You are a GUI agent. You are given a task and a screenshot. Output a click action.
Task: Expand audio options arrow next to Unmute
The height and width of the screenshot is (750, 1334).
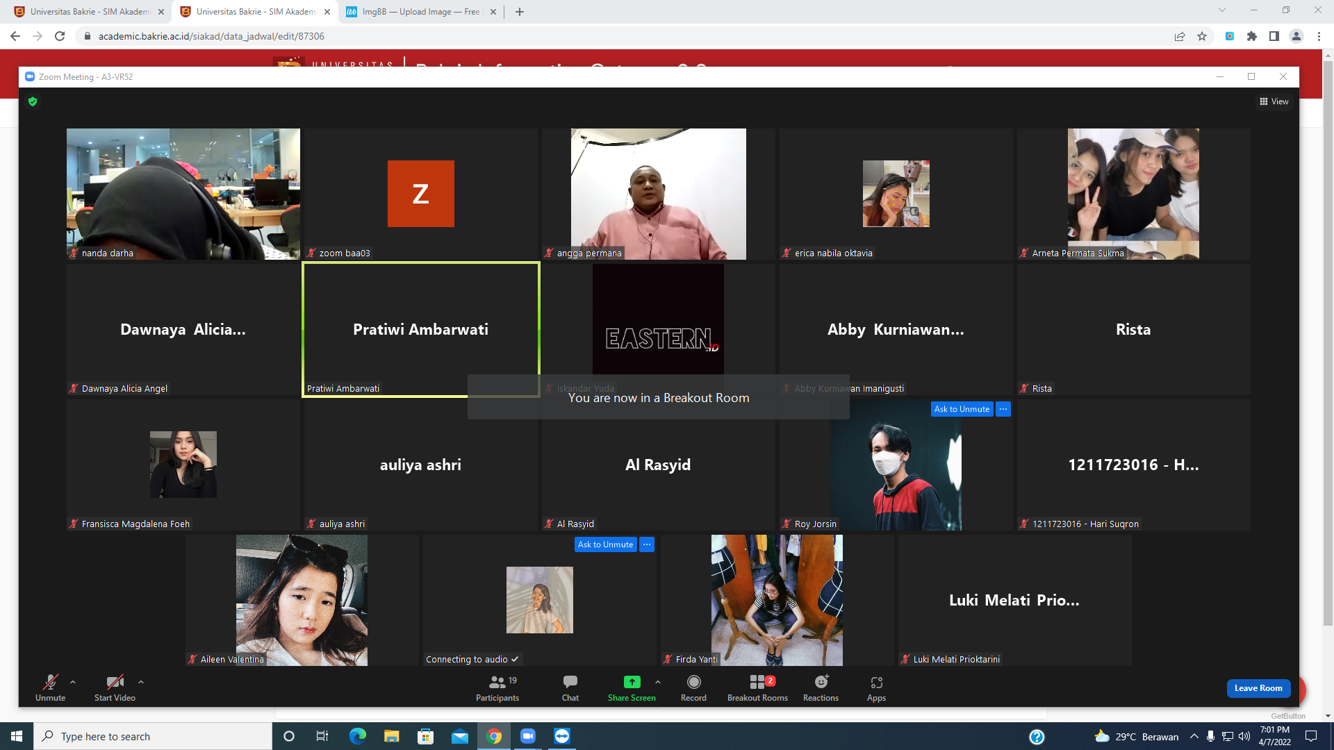click(73, 682)
